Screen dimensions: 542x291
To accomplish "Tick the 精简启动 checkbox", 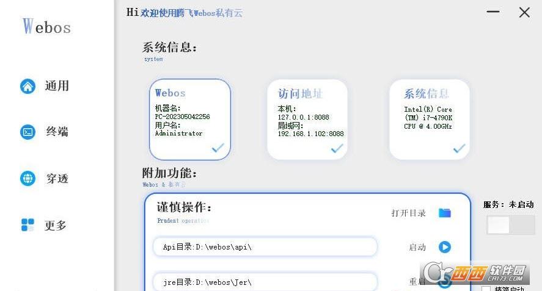I will click(x=486, y=289).
